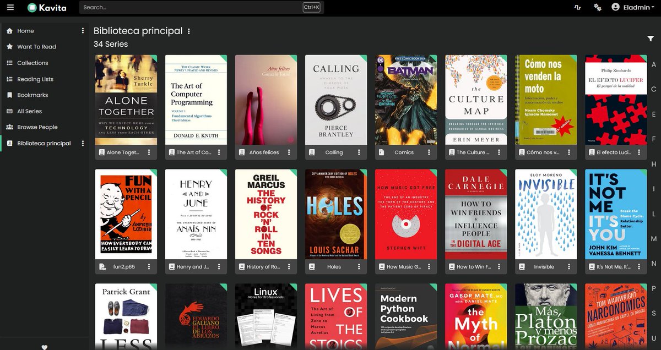Image resolution: width=661 pixels, height=350 pixels.
Task: Open How to Win Friends cover
Action: click(x=476, y=214)
